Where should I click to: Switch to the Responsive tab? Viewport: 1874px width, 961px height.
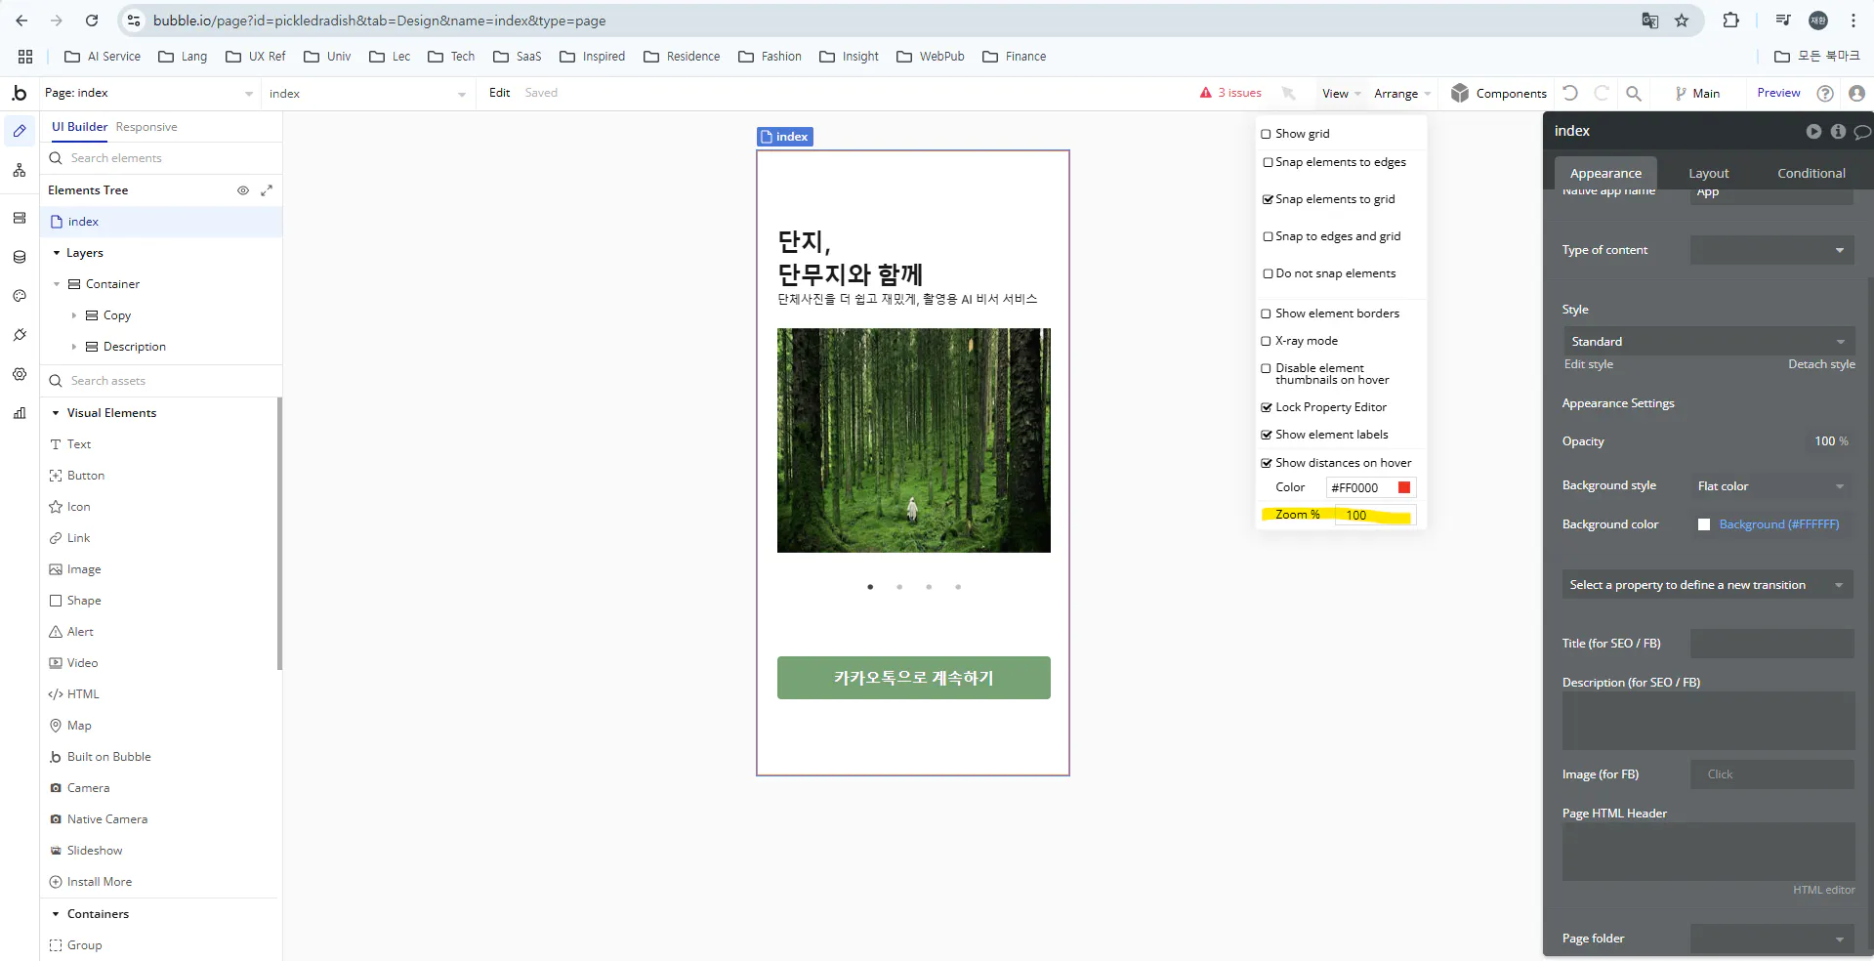(146, 127)
